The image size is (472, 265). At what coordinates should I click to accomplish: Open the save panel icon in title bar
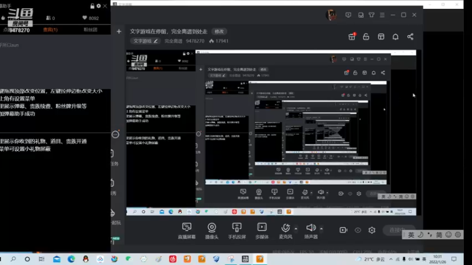[x=360, y=15]
